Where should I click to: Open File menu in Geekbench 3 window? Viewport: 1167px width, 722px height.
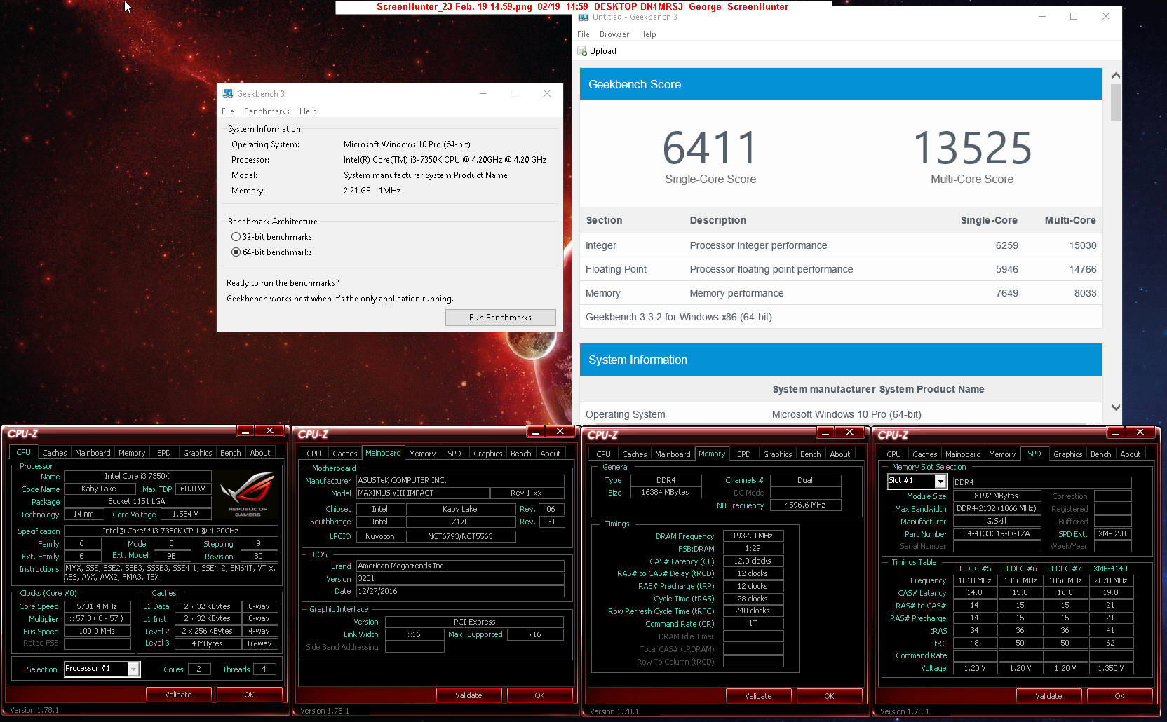pyautogui.click(x=228, y=111)
